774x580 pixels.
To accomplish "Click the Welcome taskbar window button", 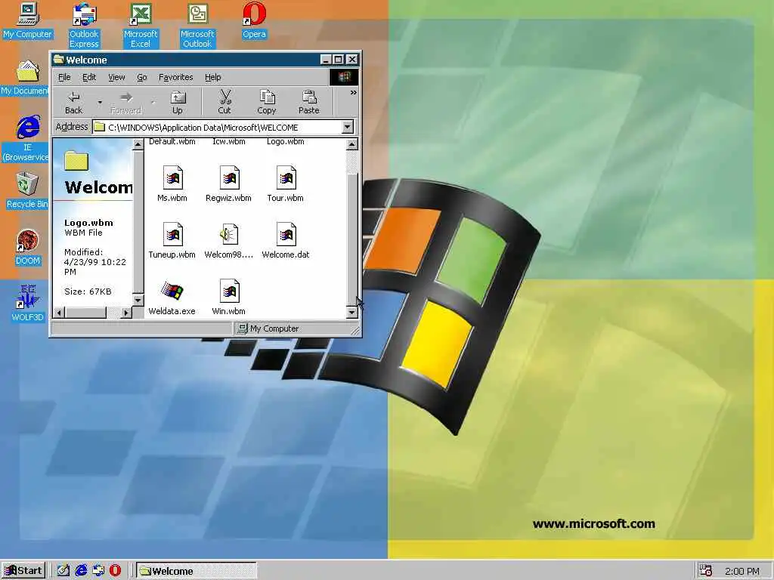I will click(197, 571).
